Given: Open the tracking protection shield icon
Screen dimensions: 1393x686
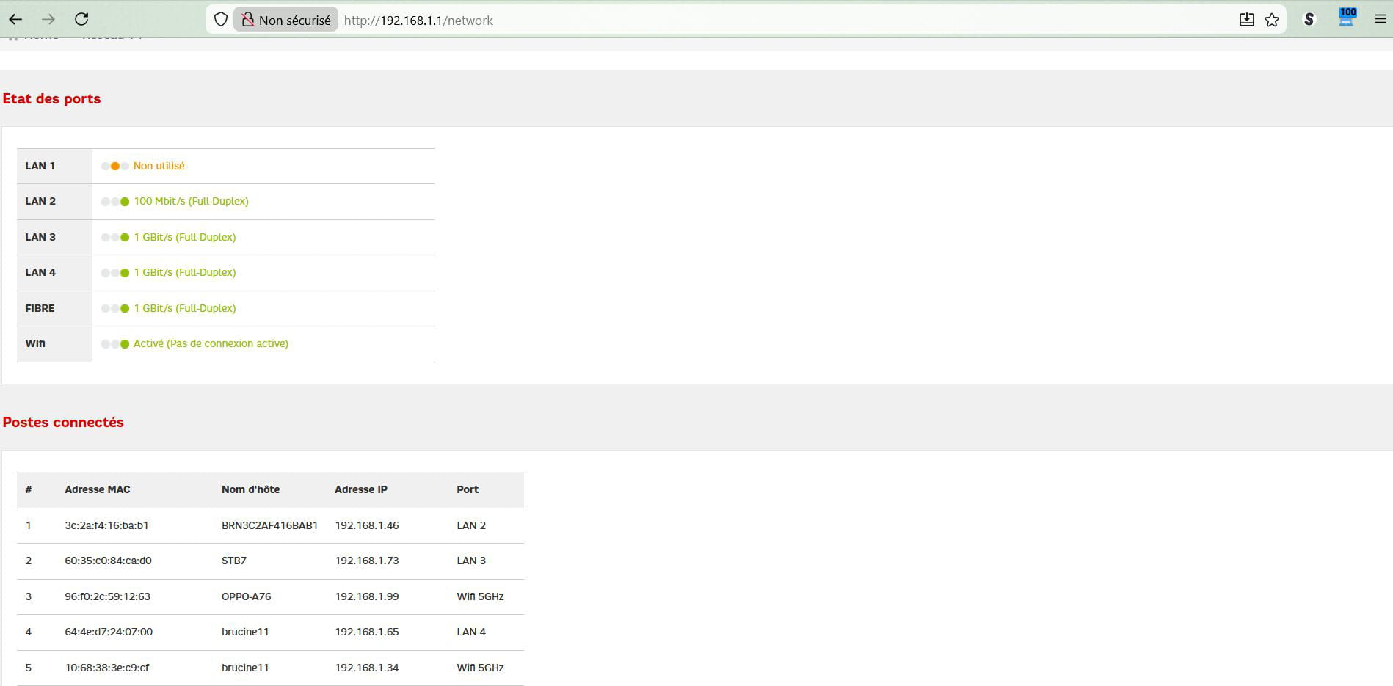Looking at the screenshot, I should click(x=220, y=20).
